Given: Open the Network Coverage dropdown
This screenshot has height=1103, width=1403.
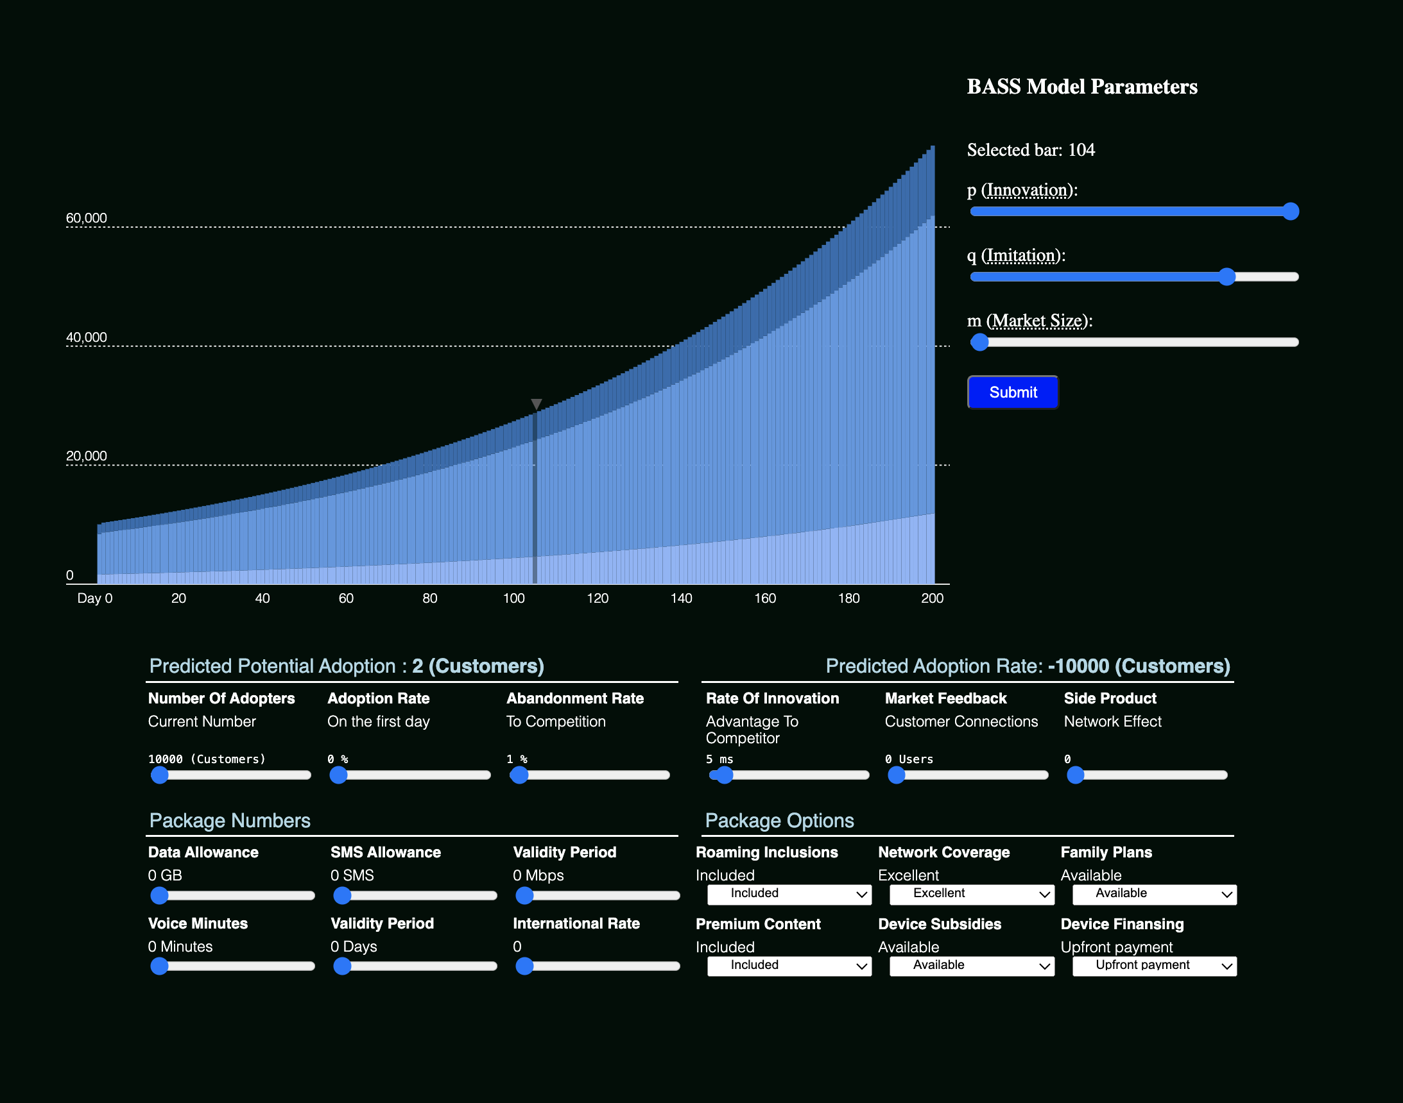Looking at the screenshot, I should pos(971,895).
